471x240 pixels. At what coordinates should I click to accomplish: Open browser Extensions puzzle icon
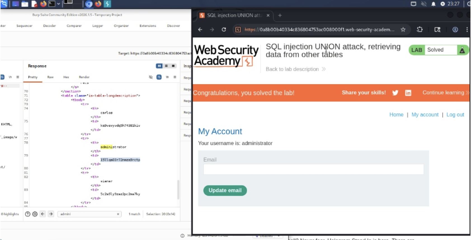pos(420,30)
